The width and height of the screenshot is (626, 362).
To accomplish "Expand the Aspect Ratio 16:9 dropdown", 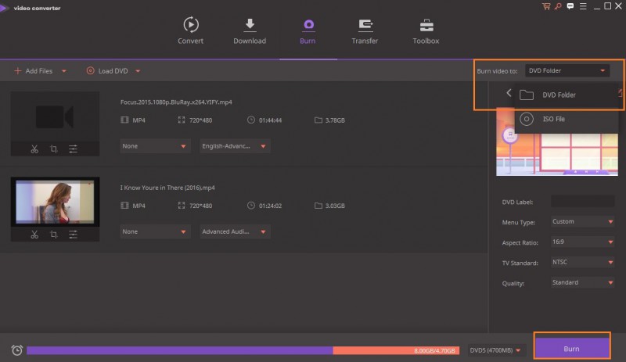I will (582, 242).
